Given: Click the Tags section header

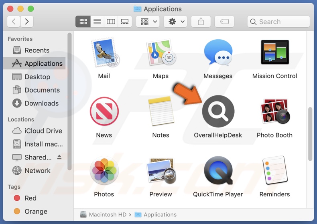Looking at the screenshot, I should (x=14, y=187).
